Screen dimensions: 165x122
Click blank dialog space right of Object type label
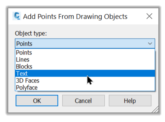coord(101,33)
